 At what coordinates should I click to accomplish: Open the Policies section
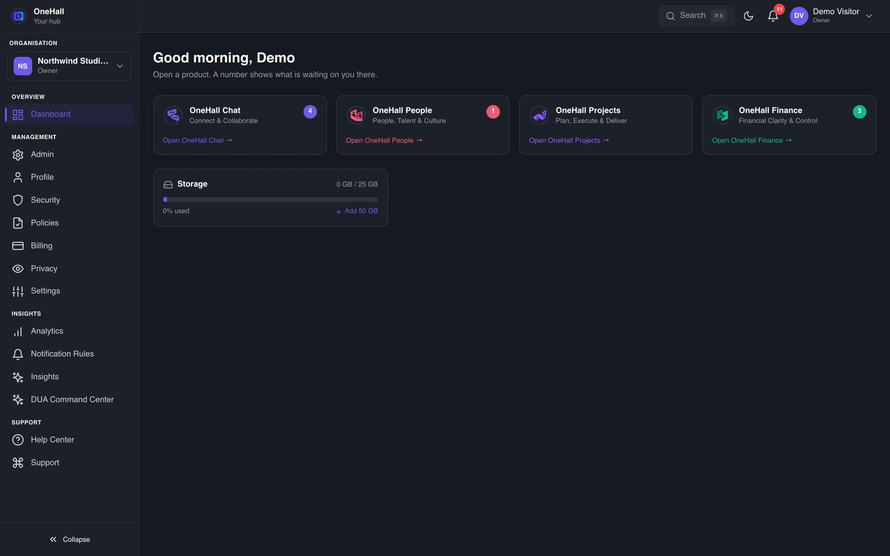tap(69, 223)
